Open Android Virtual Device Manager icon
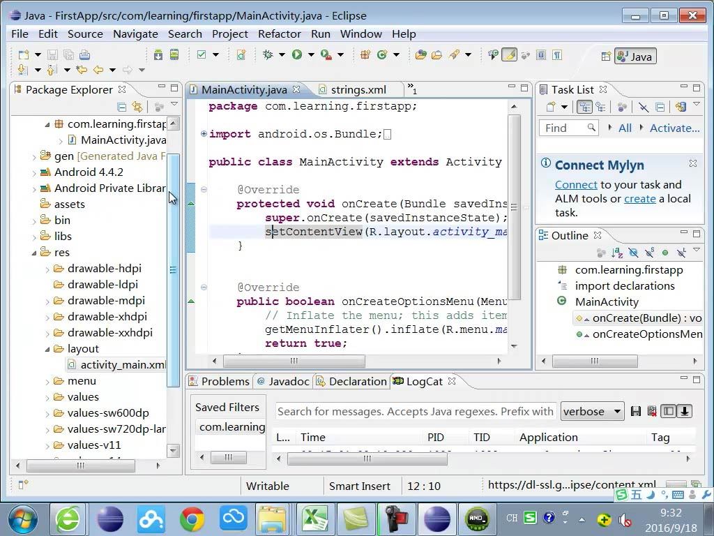This screenshot has height=536, width=714. click(174, 55)
